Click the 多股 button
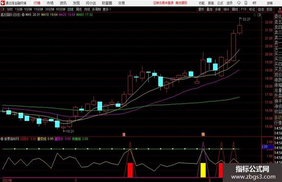This screenshot has width=282, height=182. pos(218,9)
